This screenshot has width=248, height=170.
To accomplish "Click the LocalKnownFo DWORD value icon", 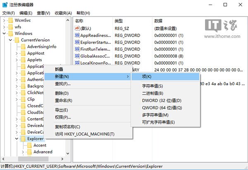I will pos(77,63).
